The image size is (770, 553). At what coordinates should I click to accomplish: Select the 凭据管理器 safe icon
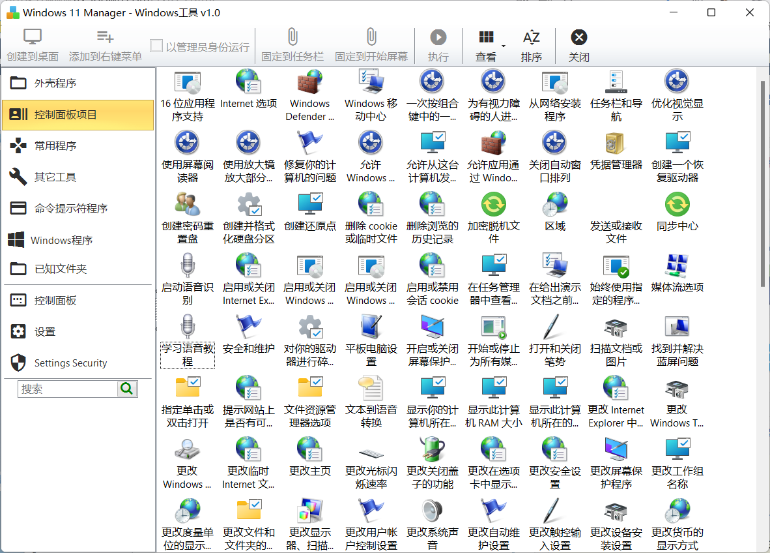(x=616, y=143)
